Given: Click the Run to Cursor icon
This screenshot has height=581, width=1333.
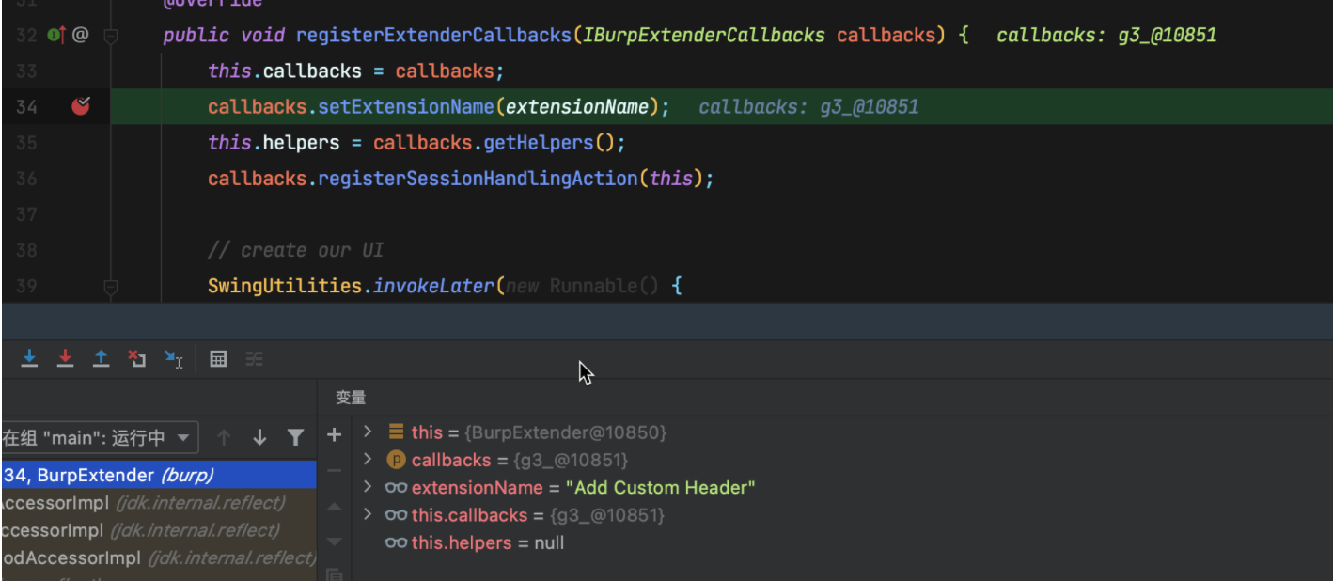Looking at the screenshot, I should 173,358.
